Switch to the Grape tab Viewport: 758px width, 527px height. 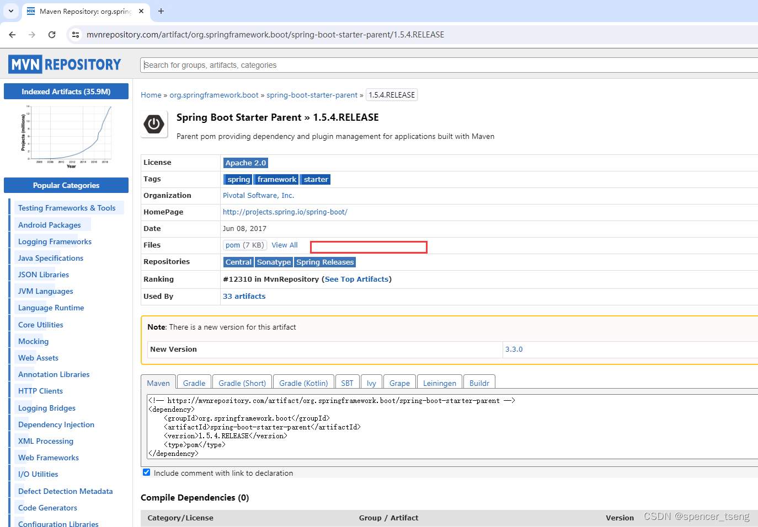tap(399, 383)
